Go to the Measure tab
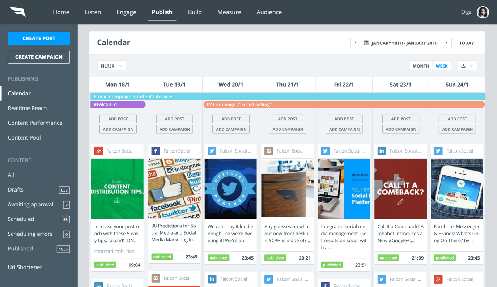Screen dimensions: 497x287 pos(229,12)
